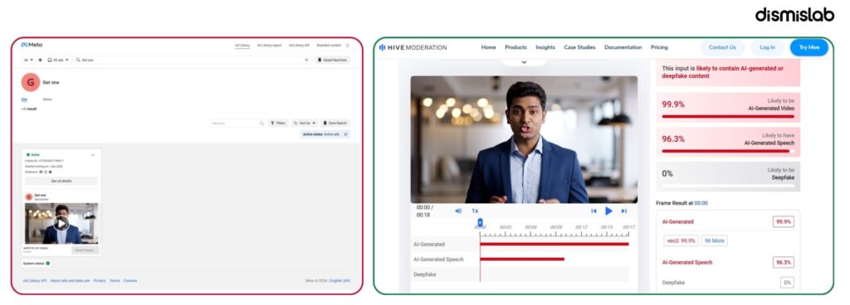Open About ads and data use link

pos(70,281)
